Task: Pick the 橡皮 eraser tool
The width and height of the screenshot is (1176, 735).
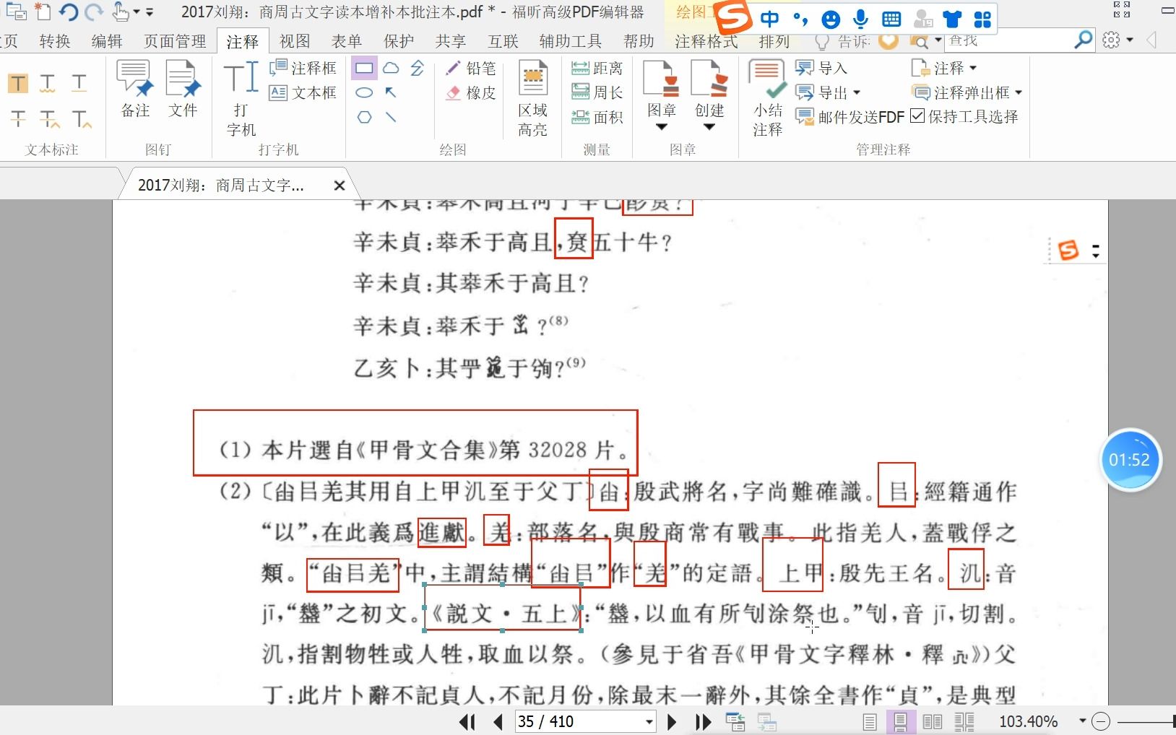Action: tap(471, 92)
